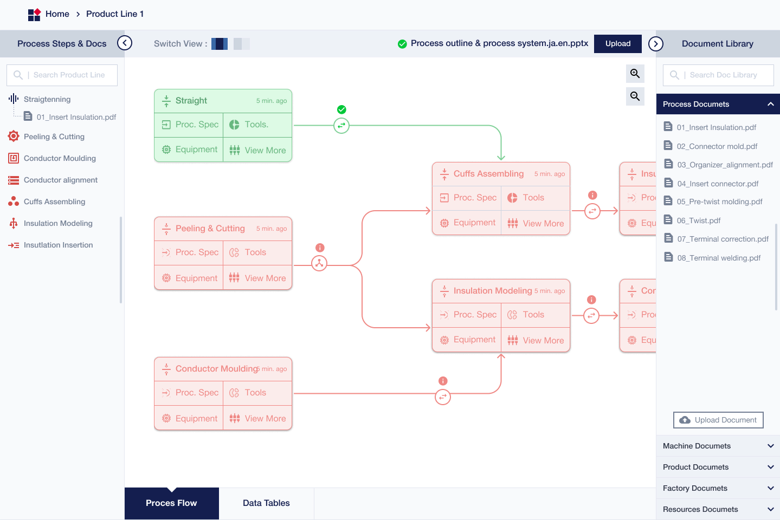Click the left sidebar scrollbar
780x520 pixels.
tap(121, 260)
